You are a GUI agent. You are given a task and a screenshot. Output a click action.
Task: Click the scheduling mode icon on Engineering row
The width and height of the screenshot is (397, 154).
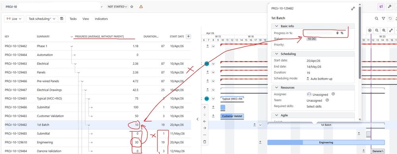coord(261,142)
